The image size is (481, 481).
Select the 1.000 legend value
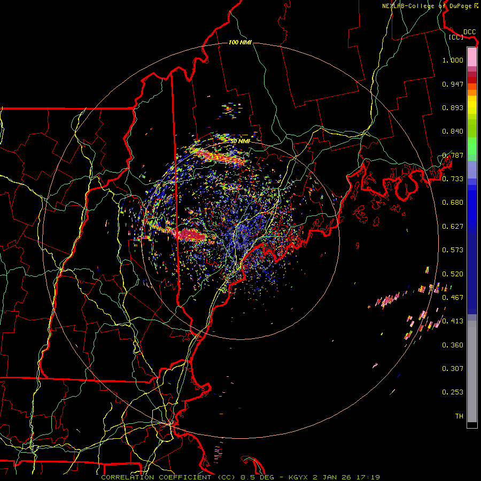[x=453, y=60]
